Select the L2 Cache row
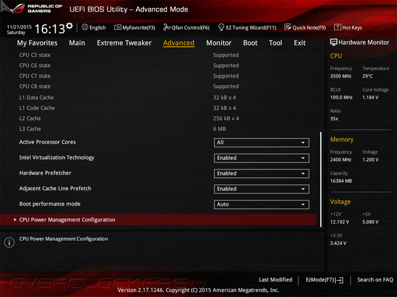Viewport: 397px width, 297px height. pyautogui.click(x=158, y=118)
